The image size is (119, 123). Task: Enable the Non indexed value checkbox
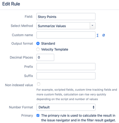pyautogui.click(x=39, y=84)
